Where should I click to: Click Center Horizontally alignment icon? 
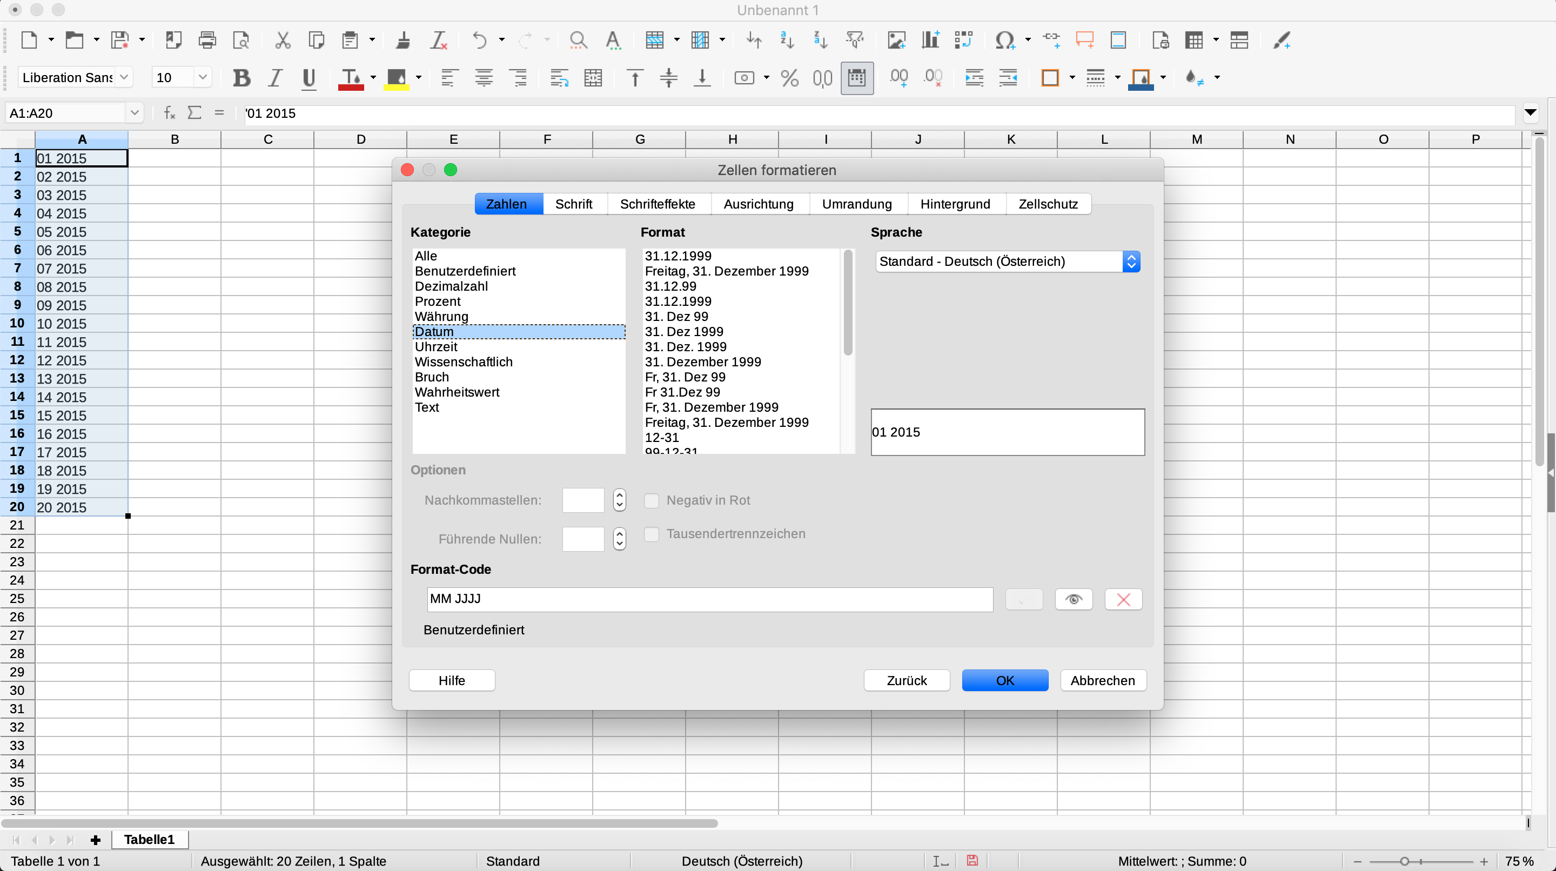[483, 78]
